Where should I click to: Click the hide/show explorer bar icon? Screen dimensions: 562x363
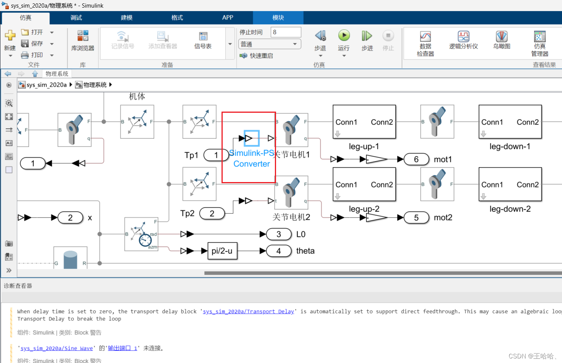(9, 85)
